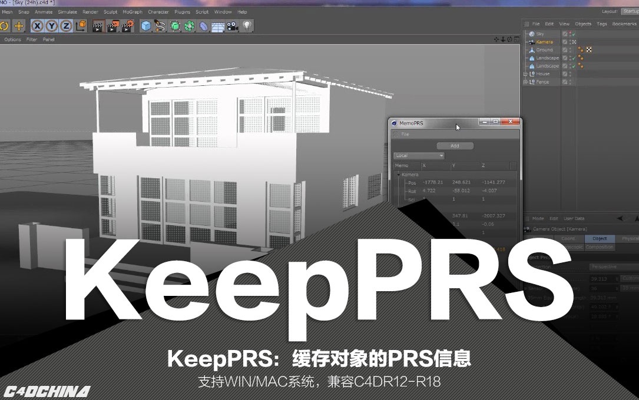The height and width of the screenshot is (400, 639).
Task: Click the Memo column header
Action: click(407, 166)
